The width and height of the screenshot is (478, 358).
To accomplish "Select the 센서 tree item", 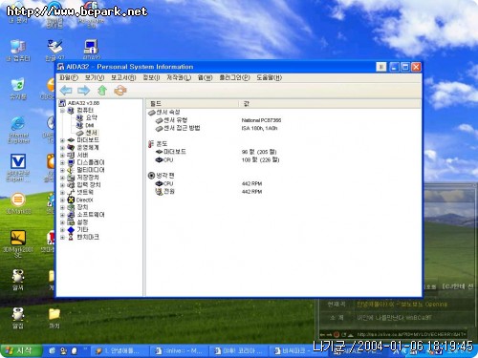I will [92, 133].
